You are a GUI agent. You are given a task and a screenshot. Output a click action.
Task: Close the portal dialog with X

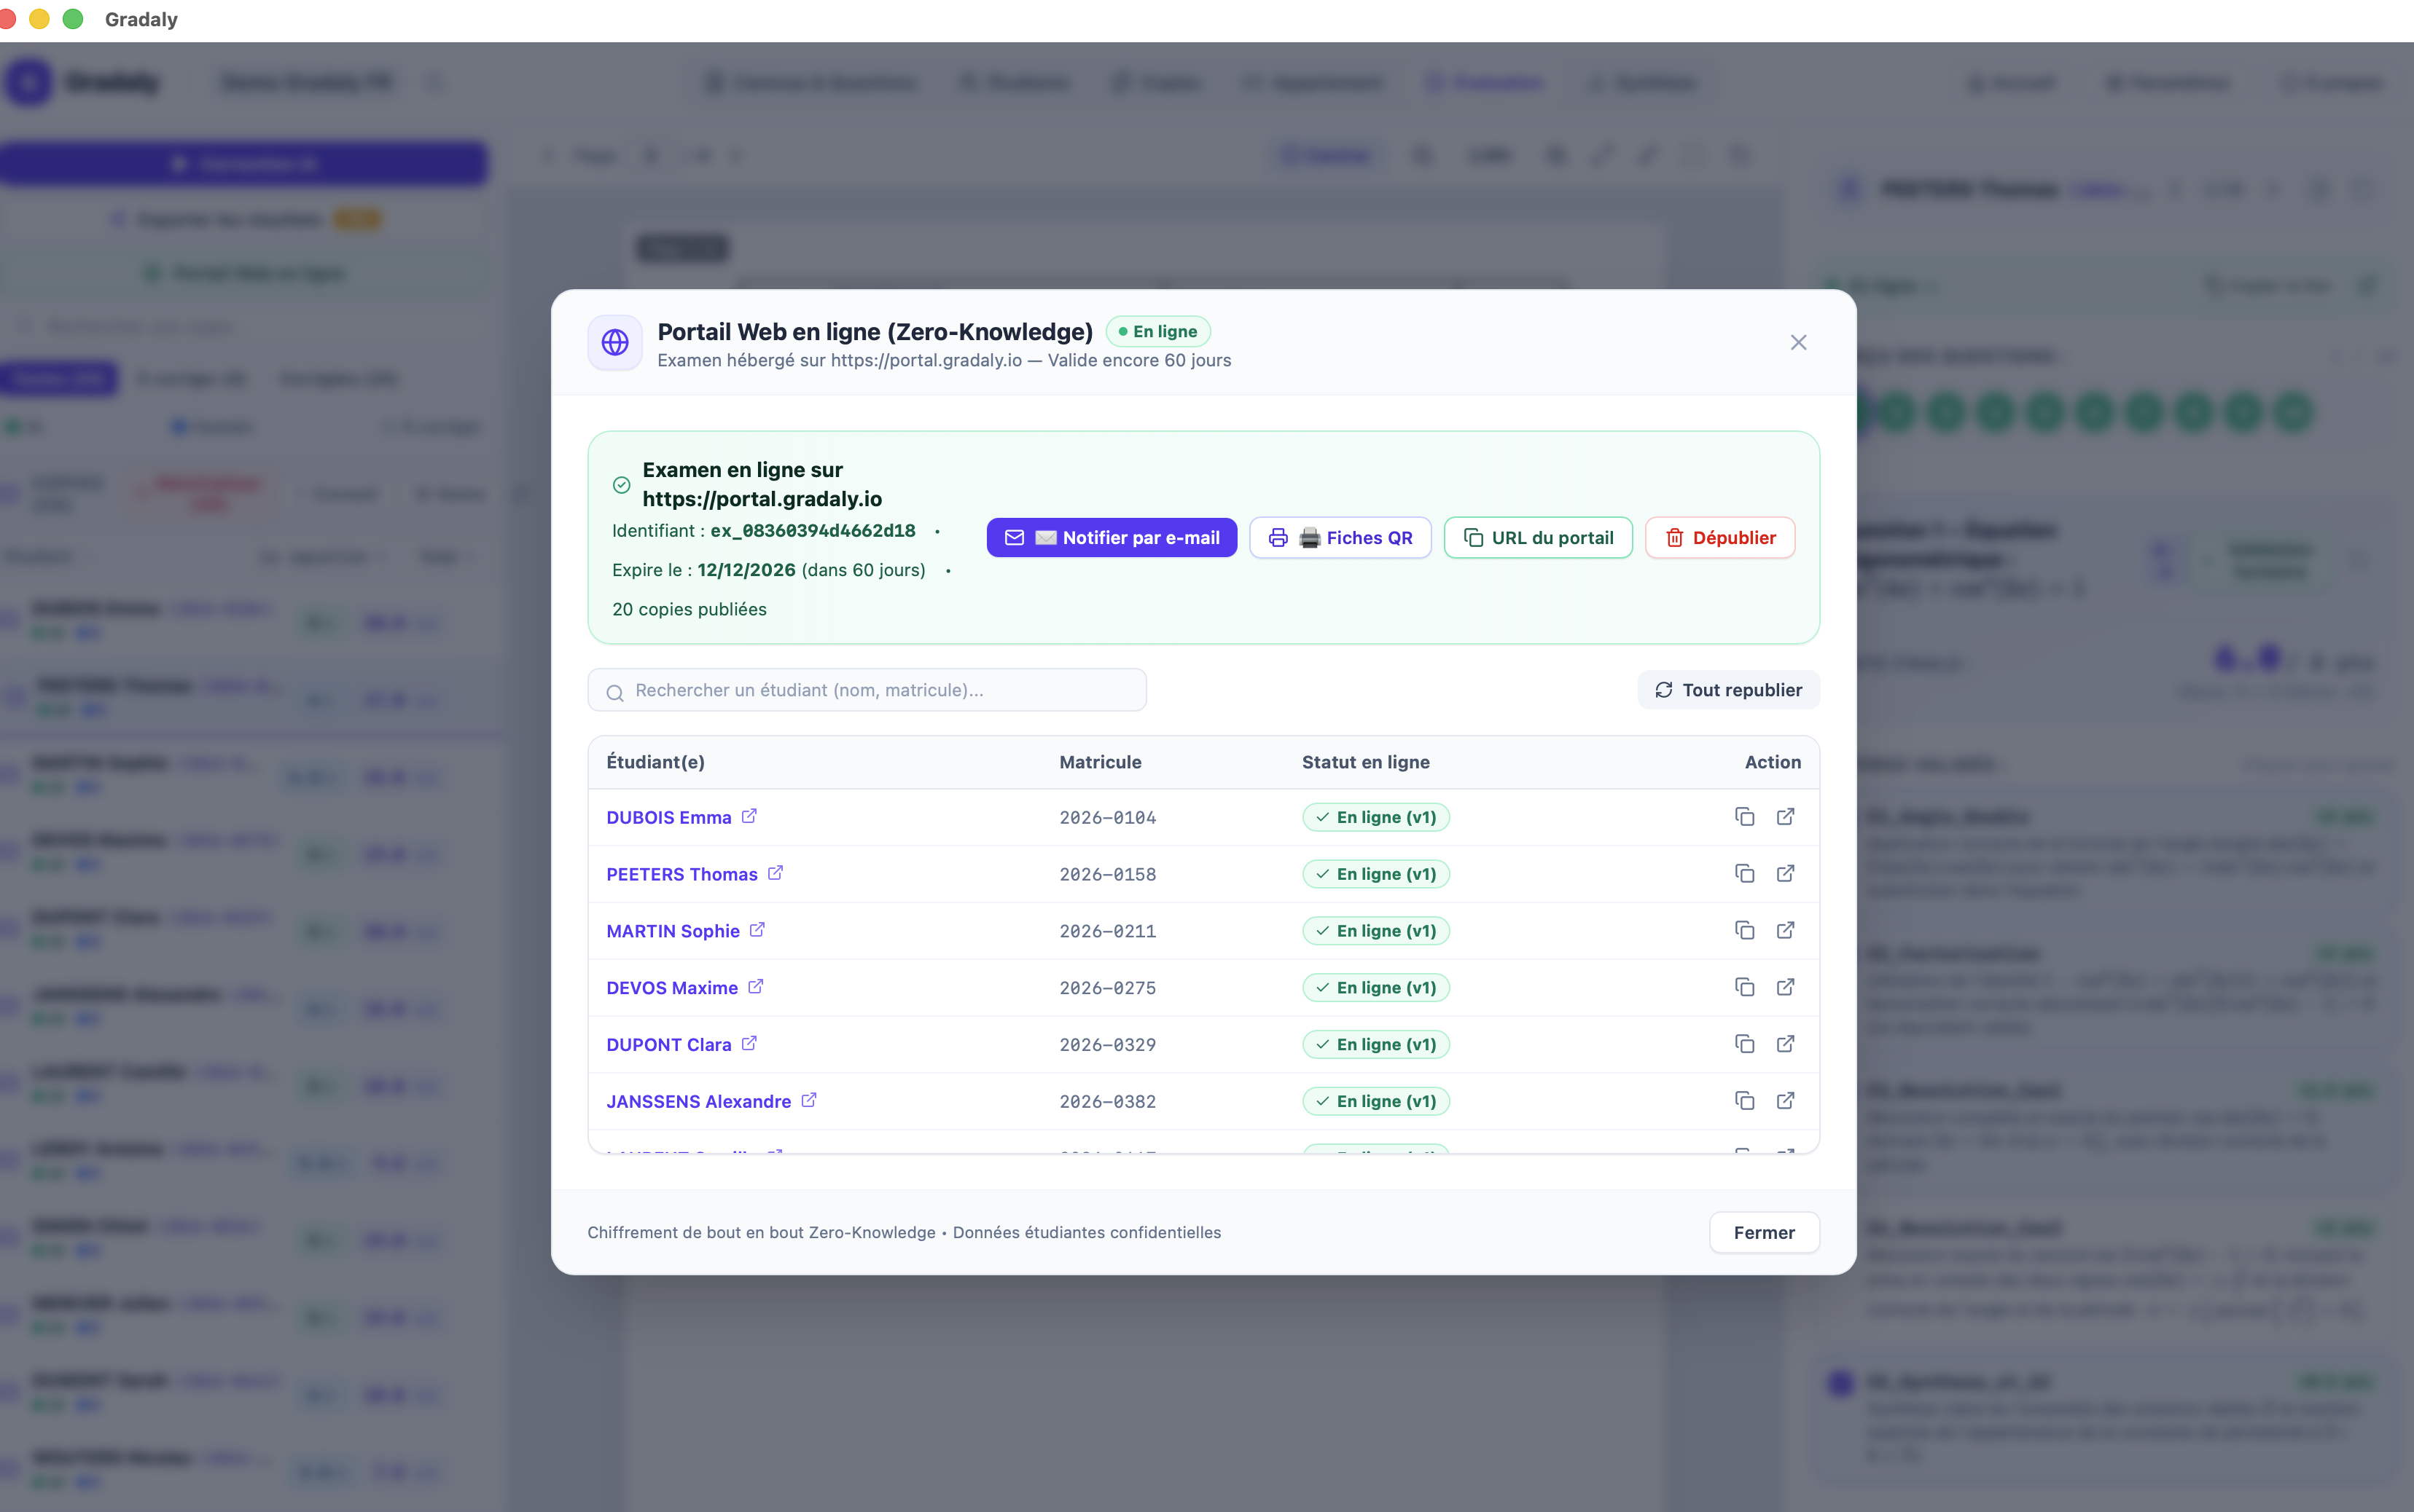tap(1797, 343)
